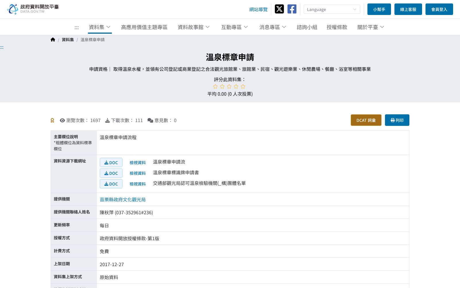Download DOC for 交通部觀光局認可溫泉檢驗機關名單
This screenshot has height=288, width=460.
tap(111, 184)
